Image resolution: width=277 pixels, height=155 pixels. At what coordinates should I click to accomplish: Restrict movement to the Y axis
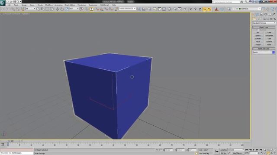[195, 9]
